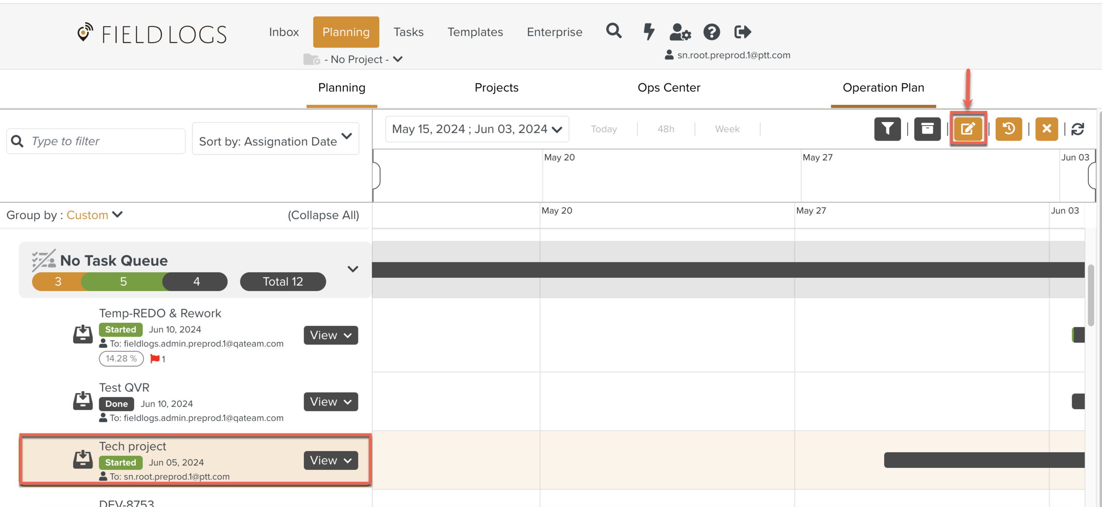This screenshot has height=507, width=1102.
Task: Click the archive box icon in toolbar
Action: [927, 129]
